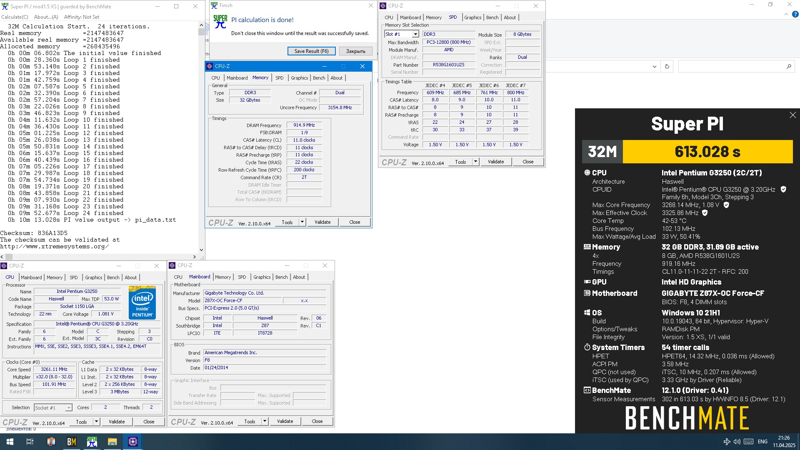Click the Intel Pentium inside logo
Viewport: 800px width, 450px height.
pyautogui.click(x=142, y=302)
